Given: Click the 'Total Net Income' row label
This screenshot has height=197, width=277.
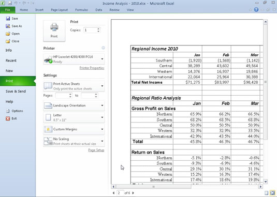Looking at the screenshot, I should [x=147, y=82].
